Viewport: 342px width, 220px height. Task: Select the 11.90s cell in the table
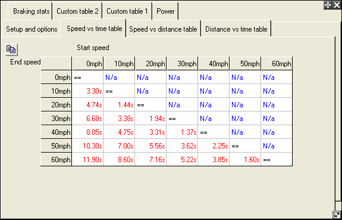click(x=87, y=159)
